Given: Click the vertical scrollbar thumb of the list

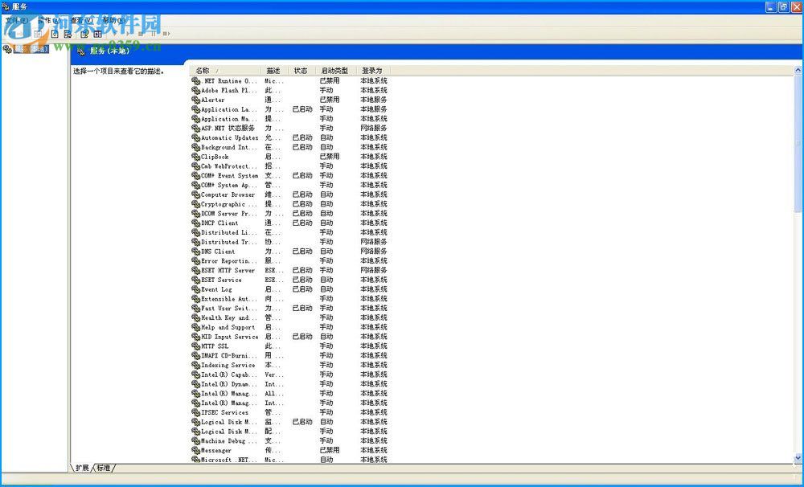Looking at the screenshot, I should (x=798, y=143).
